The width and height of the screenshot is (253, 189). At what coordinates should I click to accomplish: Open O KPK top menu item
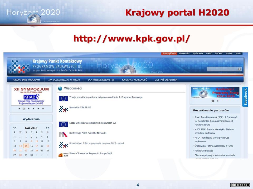tap(209, 54)
